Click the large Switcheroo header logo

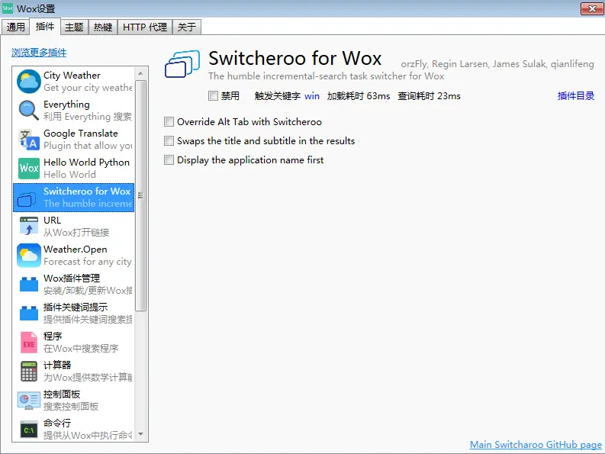point(182,63)
